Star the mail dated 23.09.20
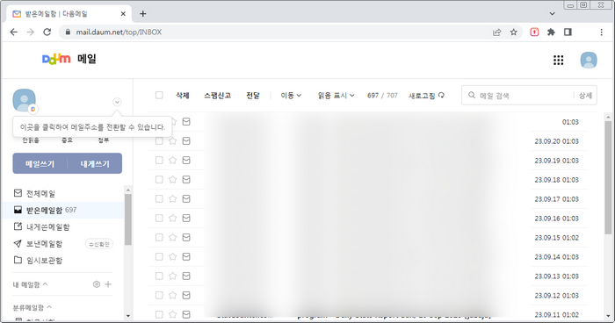 click(x=172, y=140)
